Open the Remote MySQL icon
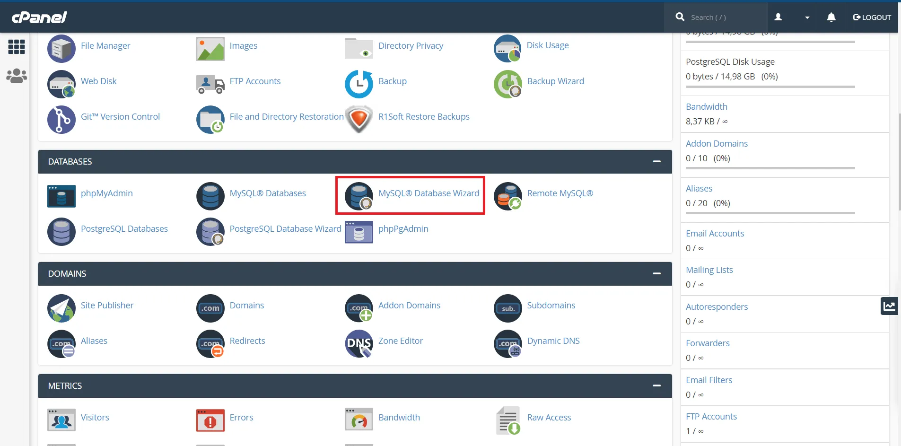This screenshot has height=446, width=901. [x=507, y=196]
